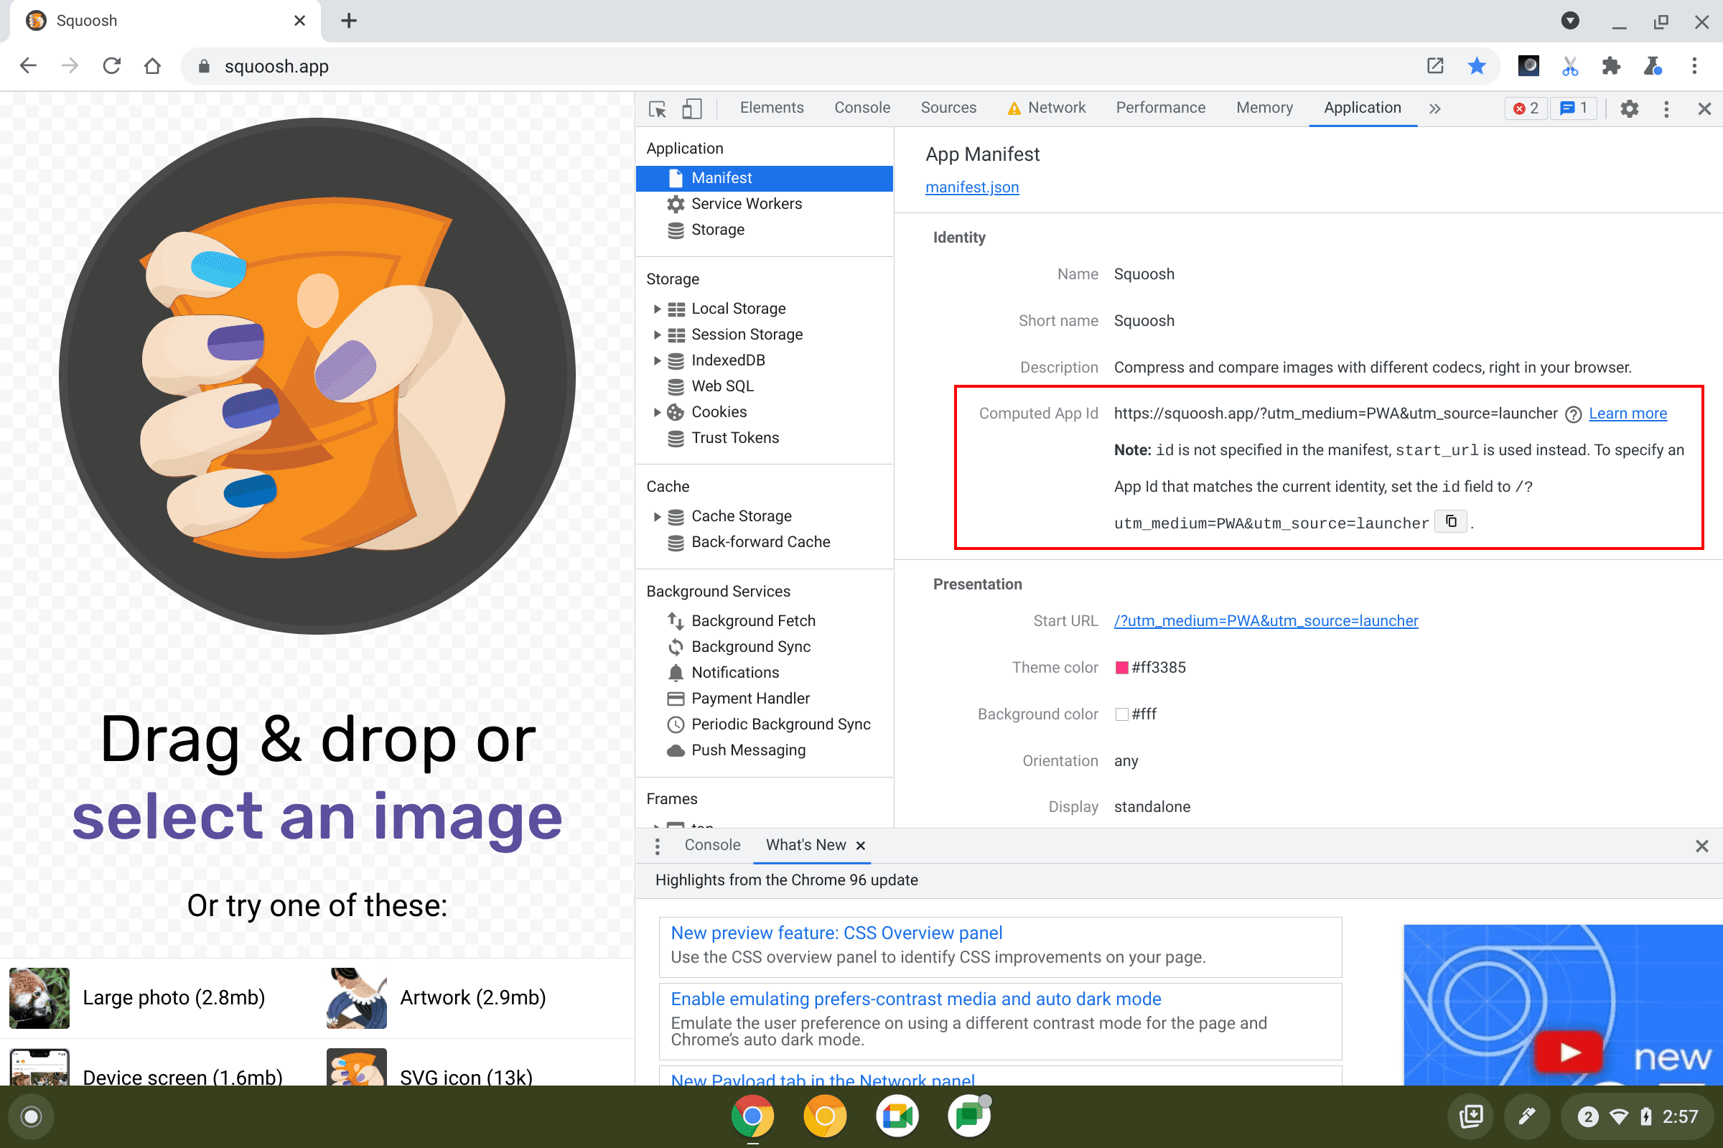Image resolution: width=1723 pixels, height=1148 pixels.
Task: Click DevTools settings gear icon
Action: coord(1630,108)
